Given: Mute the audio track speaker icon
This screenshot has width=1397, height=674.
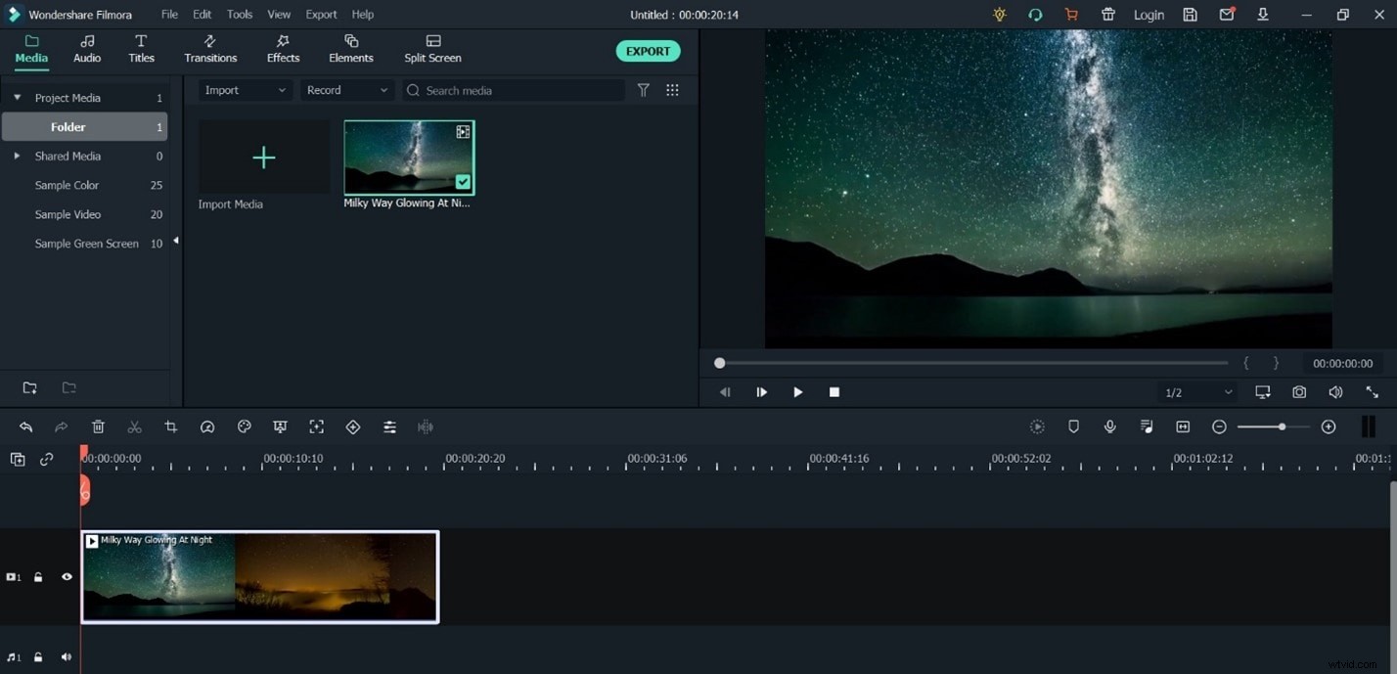Looking at the screenshot, I should 66,656.
